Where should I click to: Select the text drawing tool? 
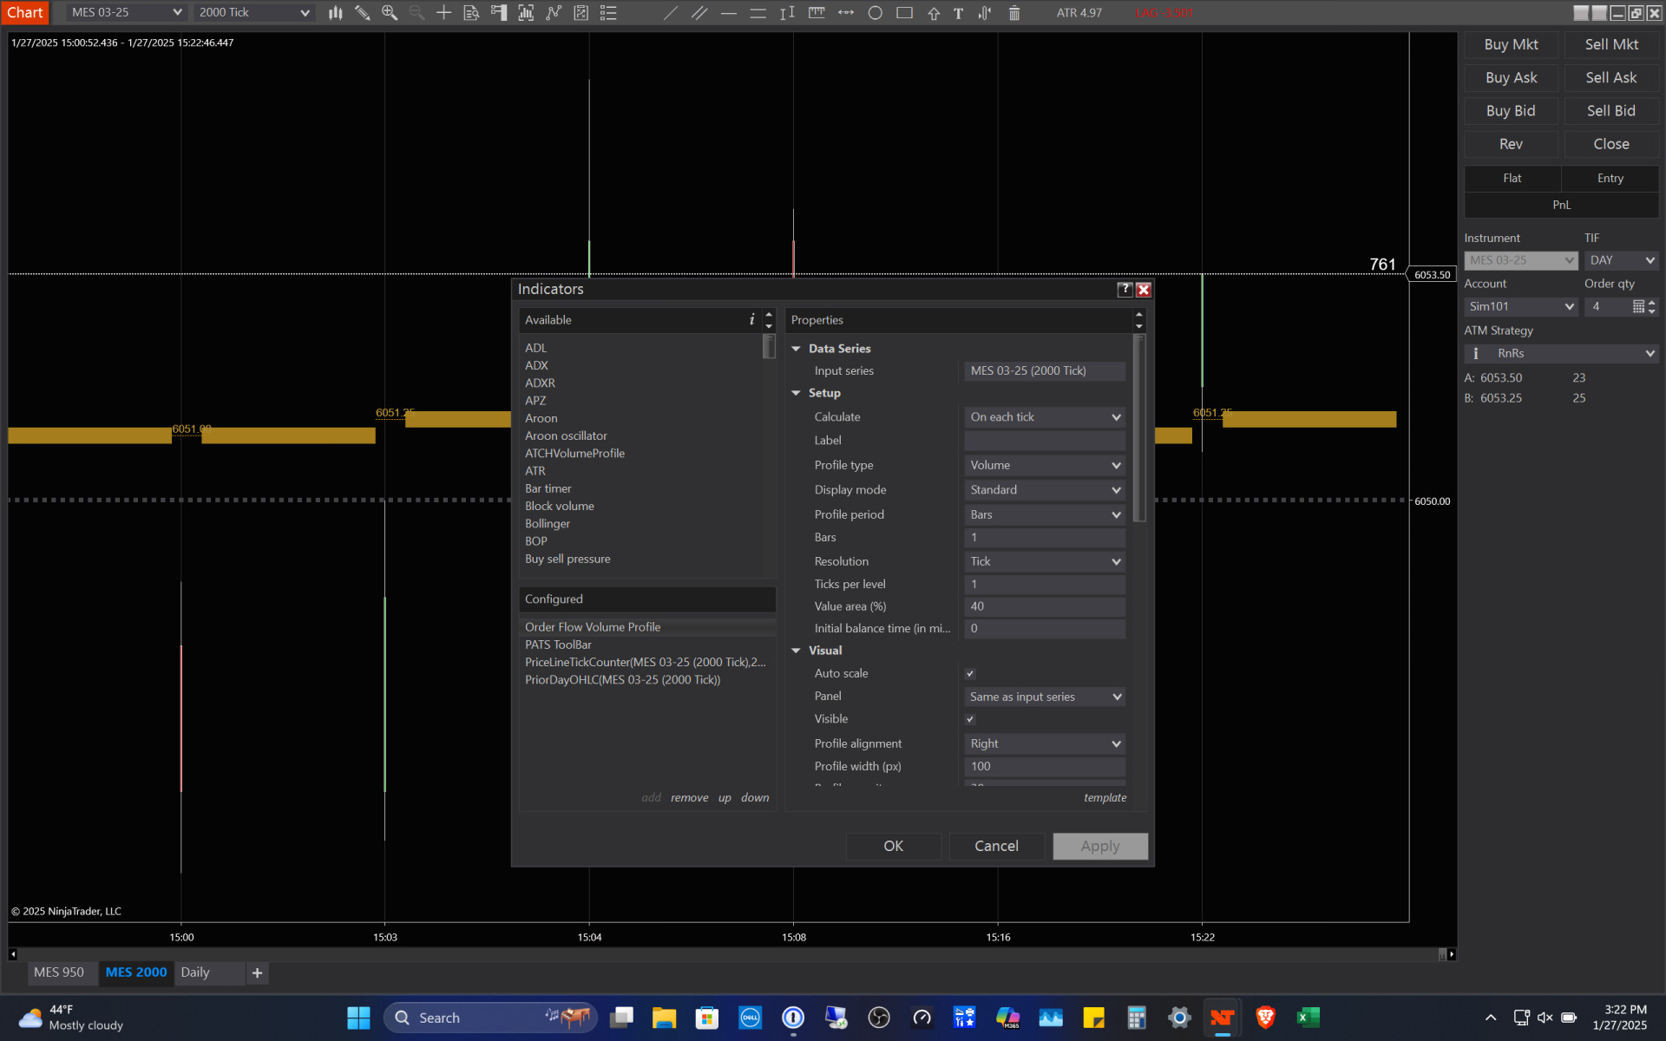point(958,13)
